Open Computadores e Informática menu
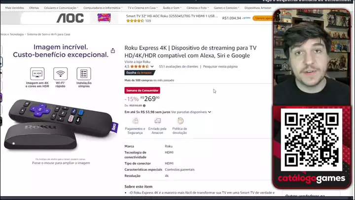The height and width of the screenshot is (200, 355). coord(103,8)
